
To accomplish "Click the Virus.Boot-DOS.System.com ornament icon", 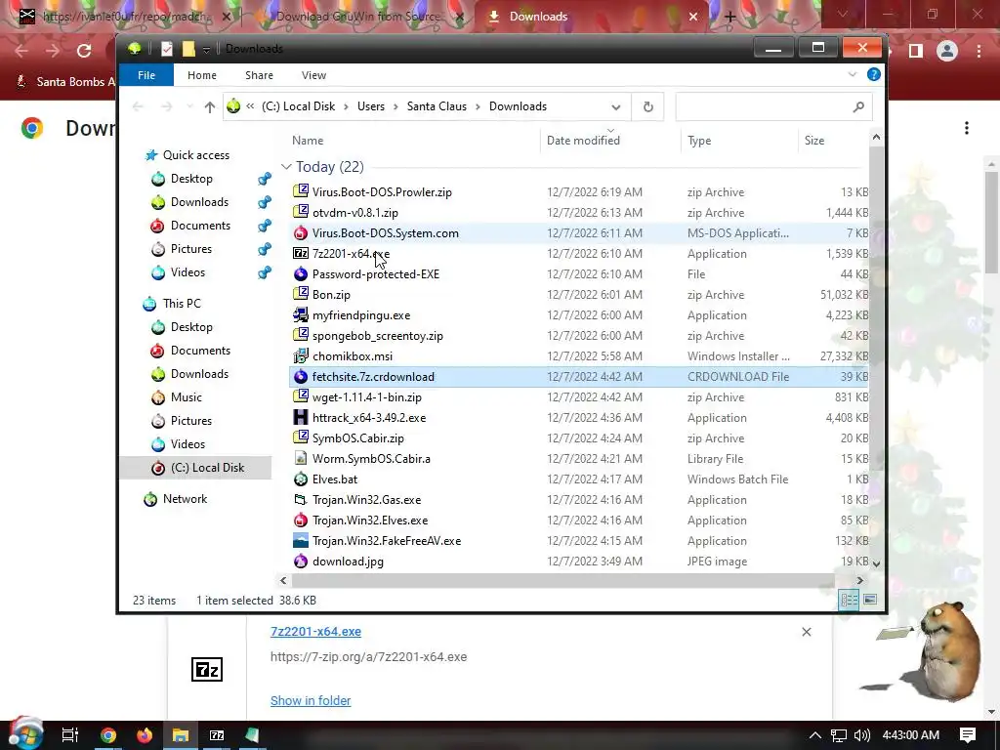I will [x=301, y=232].
